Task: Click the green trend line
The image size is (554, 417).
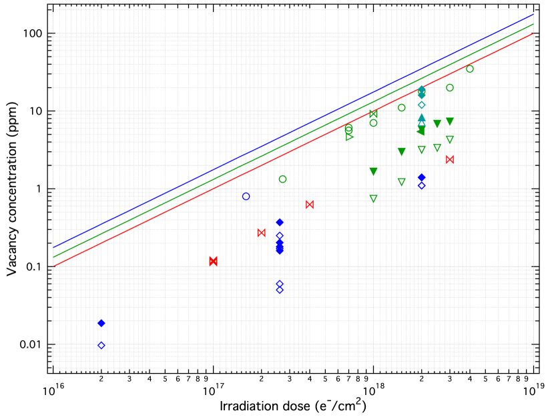Action: (x=293, y=141)
